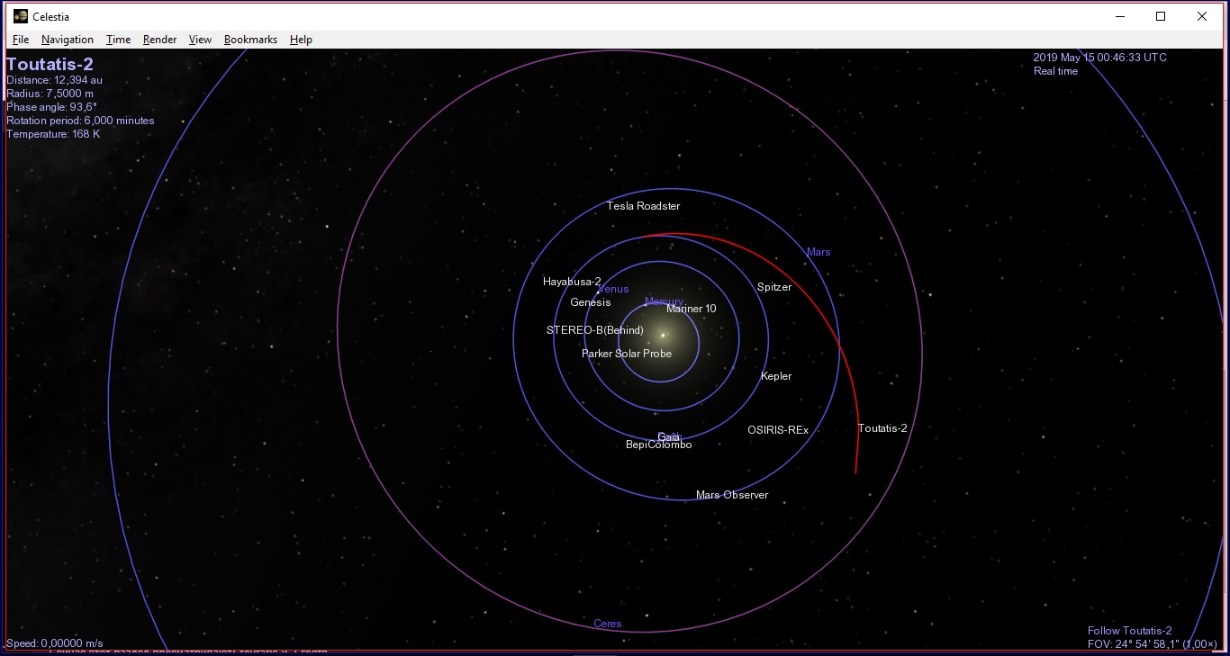Select the Mariner 10 label

pos(692,309)
